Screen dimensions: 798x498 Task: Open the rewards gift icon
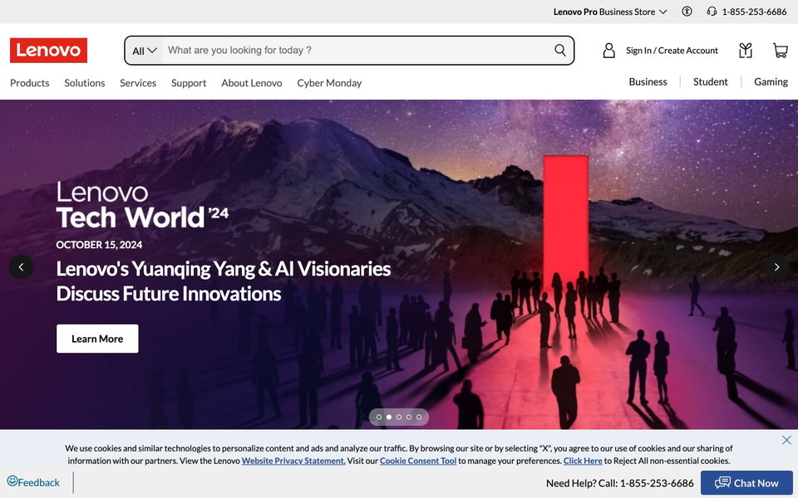coord(746,51)
